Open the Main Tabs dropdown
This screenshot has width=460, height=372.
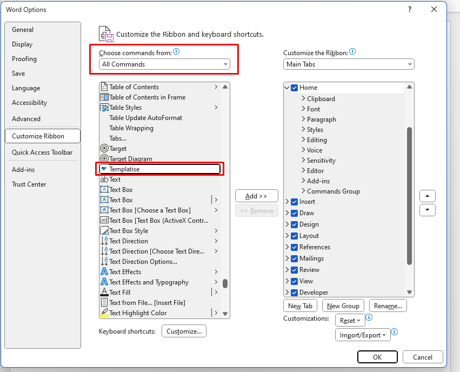click(x=349, y=64)
